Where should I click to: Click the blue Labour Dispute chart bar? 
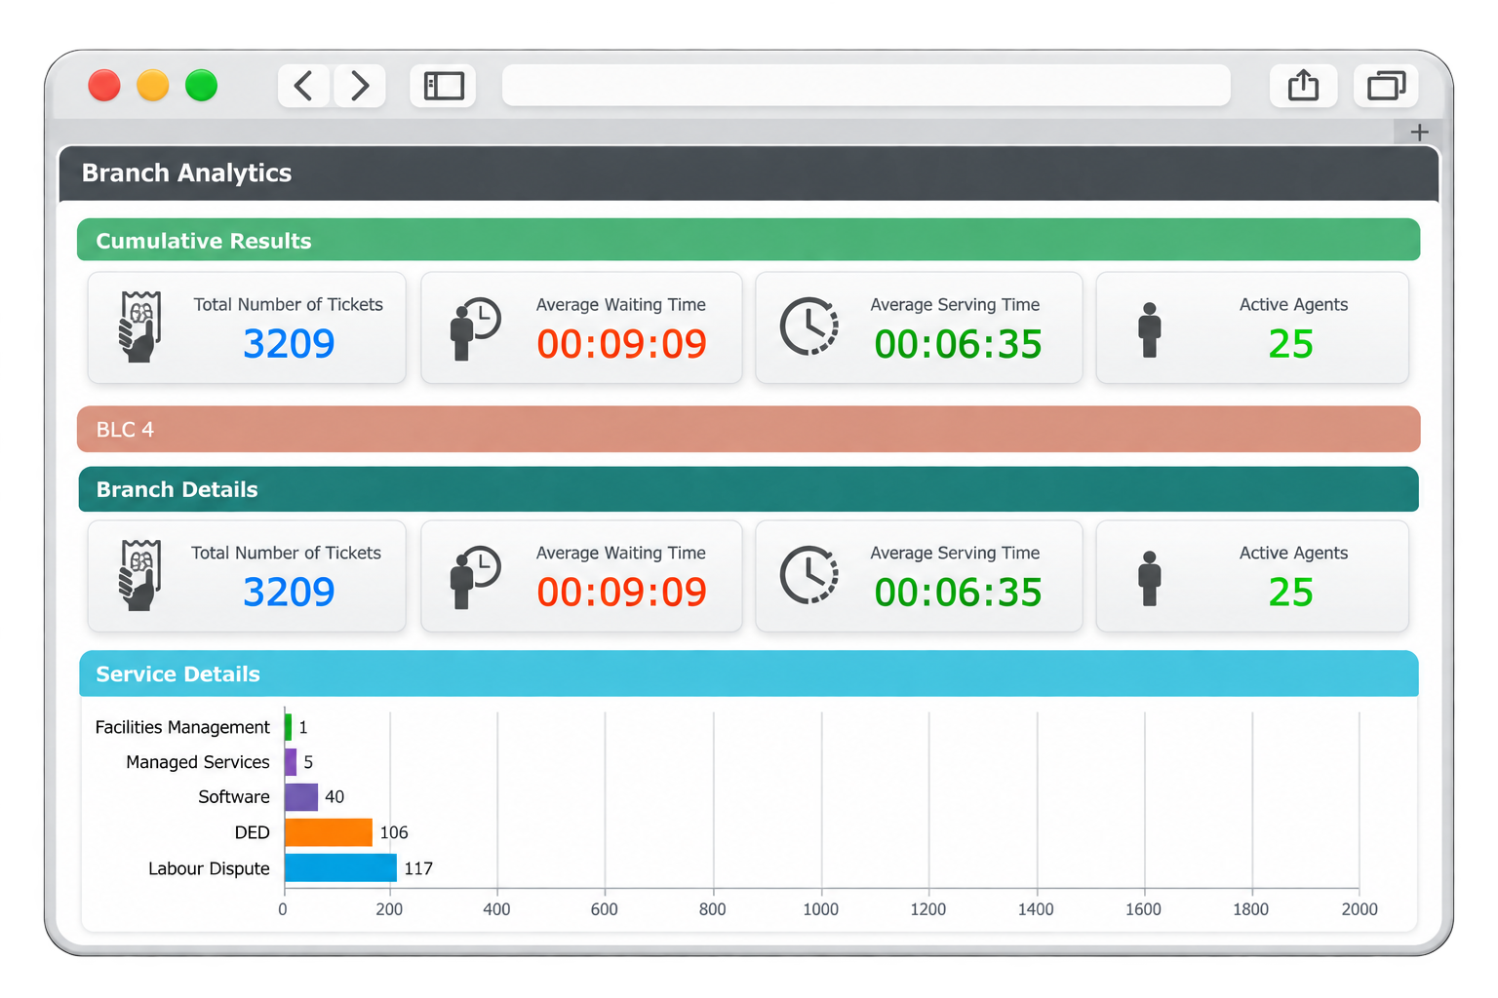(340, 867)
